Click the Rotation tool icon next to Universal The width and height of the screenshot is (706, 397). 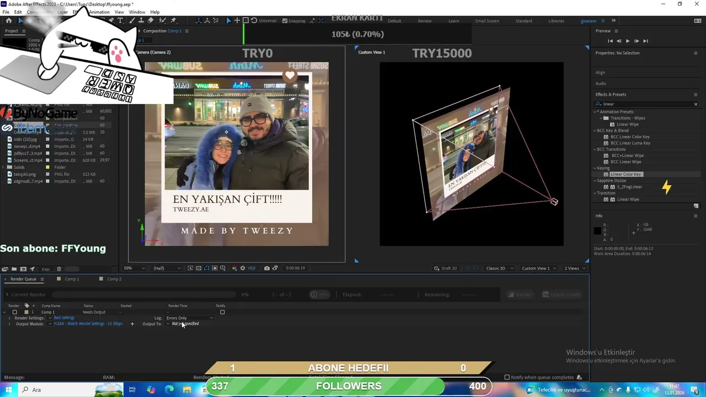254,20
